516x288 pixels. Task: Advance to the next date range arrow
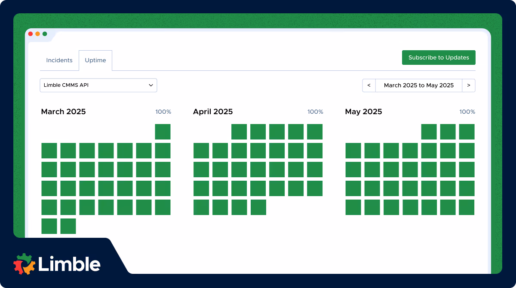coord(469,85)
